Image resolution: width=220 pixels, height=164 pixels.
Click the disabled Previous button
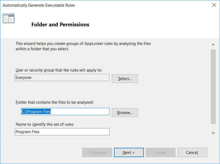[97, 152]
